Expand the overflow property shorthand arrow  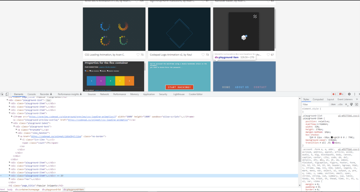317,124
